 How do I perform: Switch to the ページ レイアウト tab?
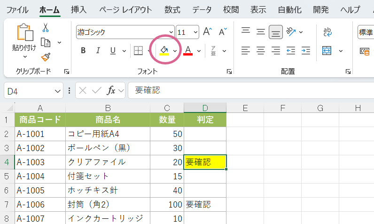[x=125, y=10]
